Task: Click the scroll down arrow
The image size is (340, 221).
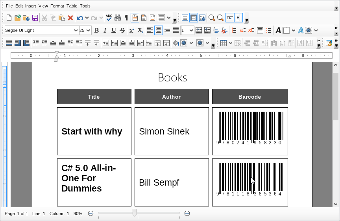Action: 335,204
